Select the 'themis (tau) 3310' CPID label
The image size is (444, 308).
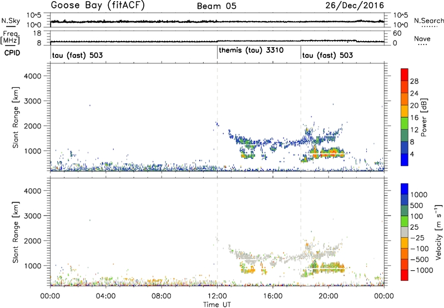point(251,51)
